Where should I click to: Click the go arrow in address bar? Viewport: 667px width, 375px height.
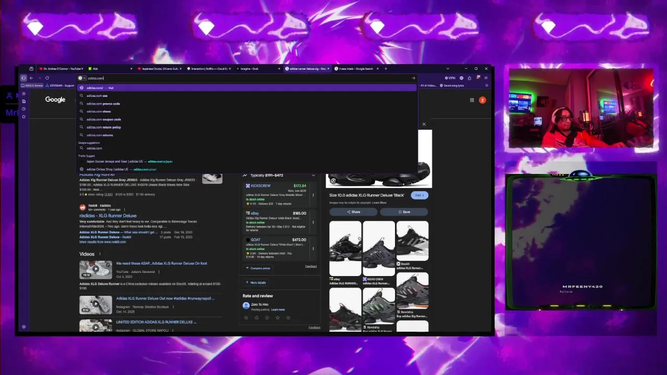413,78
